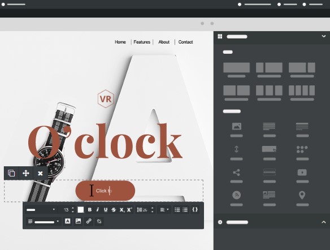Select the YouTube video widget icon

pos(302,173)
